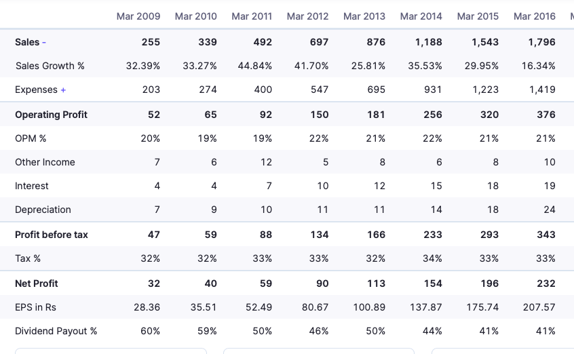Viewport: 574px width, 354px height.
Task: Select the Other Income row label
Action: click(x=45, y=162)
